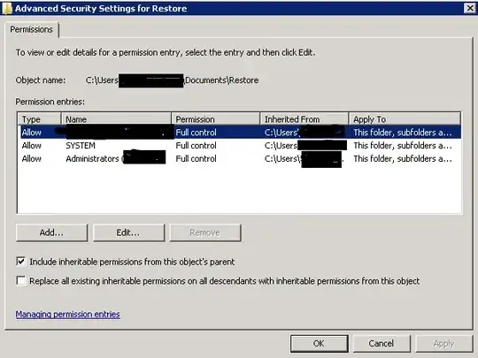The image size is (478, 358).
Task: Click the greyed-out Remove button
Action: (x=205, y=232)
